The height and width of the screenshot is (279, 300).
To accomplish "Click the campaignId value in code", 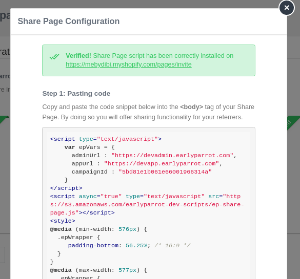I will (165, 172).
